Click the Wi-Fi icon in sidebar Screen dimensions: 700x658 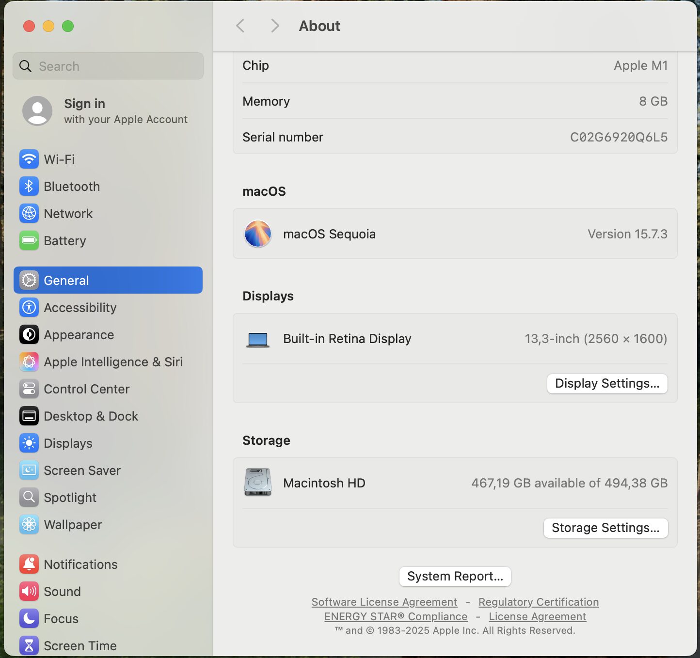(29, 159)
